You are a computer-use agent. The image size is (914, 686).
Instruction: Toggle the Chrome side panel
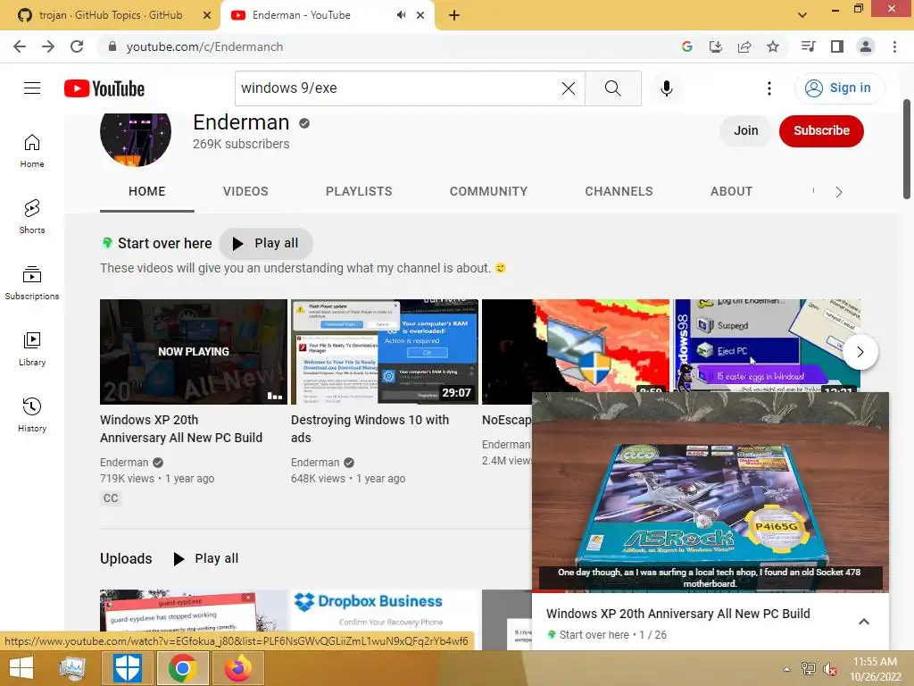point(837,46)
